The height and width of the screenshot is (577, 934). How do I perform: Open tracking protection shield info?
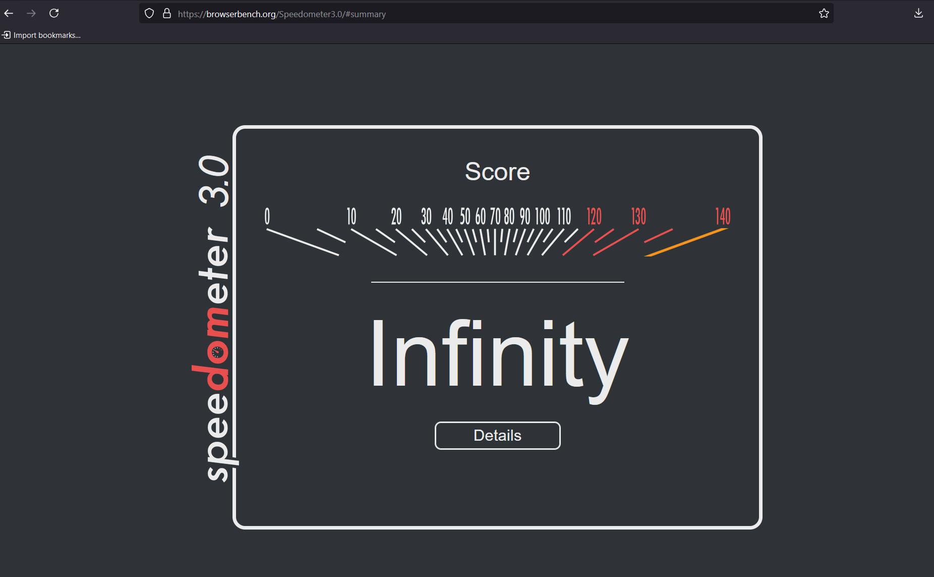[x=149, y=14]
